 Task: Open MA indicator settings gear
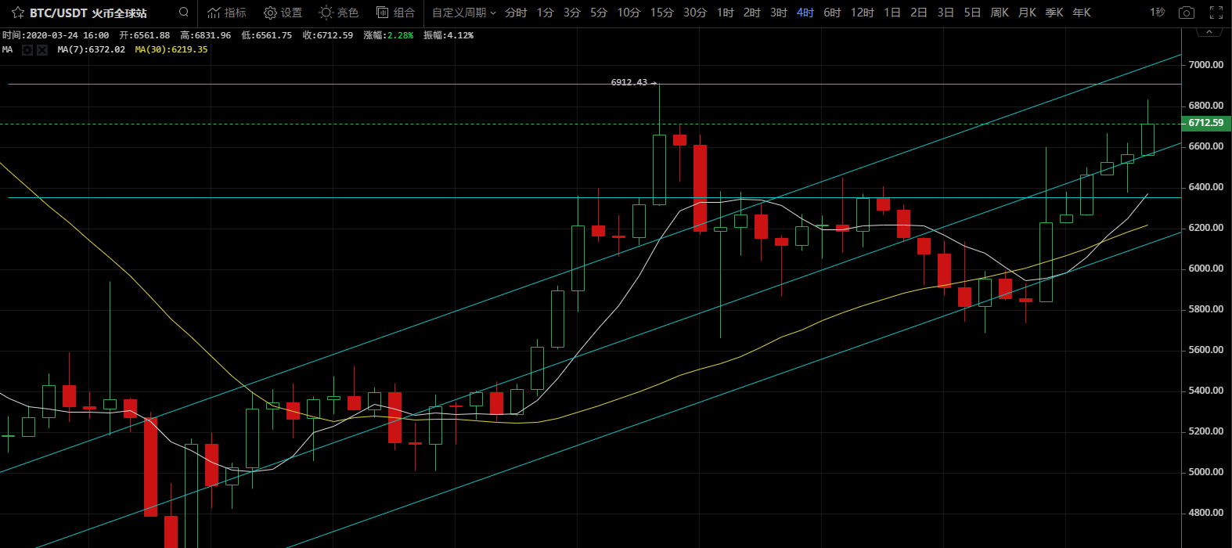tap(27, 50)
